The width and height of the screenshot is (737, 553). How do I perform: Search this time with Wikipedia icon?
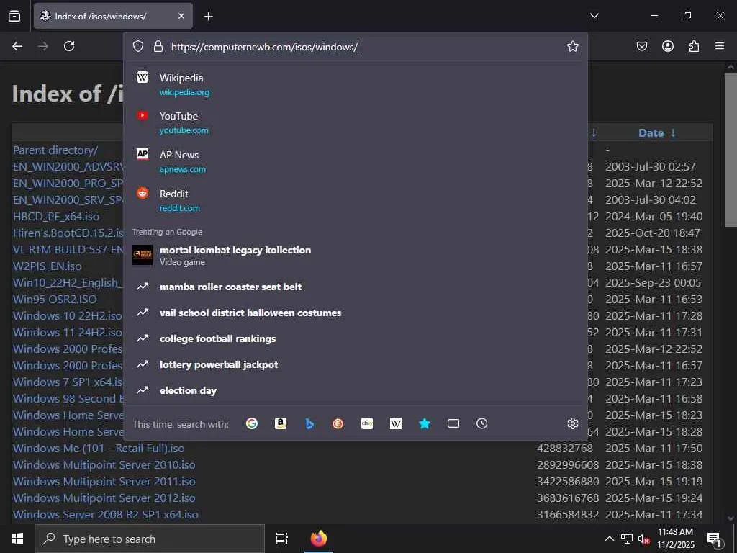point(396,423)
